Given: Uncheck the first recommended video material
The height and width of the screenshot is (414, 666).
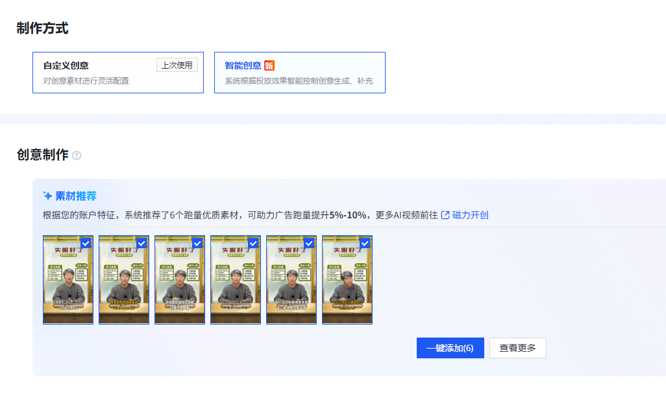Looking at the screenshot, I should coord(87,244).
